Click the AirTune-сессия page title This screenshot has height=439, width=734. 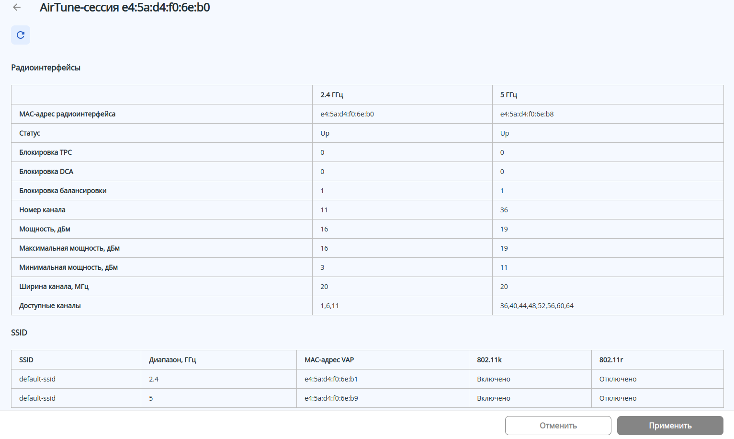tap(124, 7)
